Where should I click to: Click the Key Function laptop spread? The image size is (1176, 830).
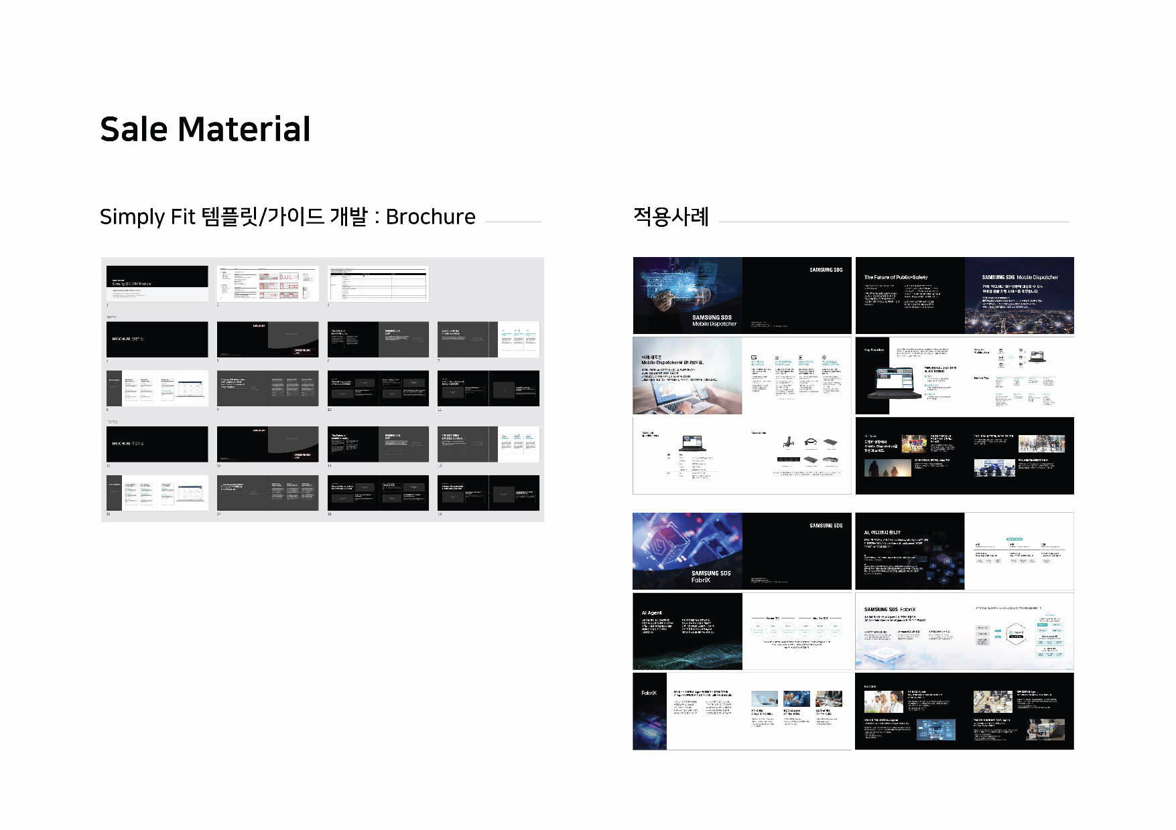[964, 376]
